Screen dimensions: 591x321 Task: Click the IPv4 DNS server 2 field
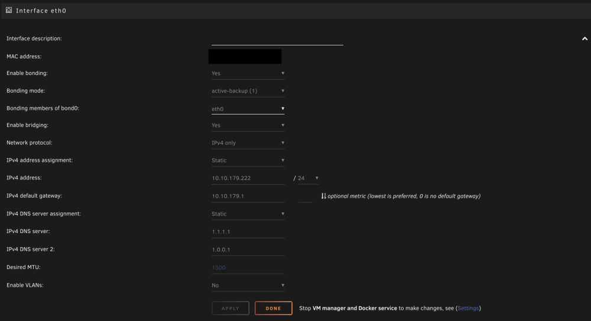click(248, 250)
